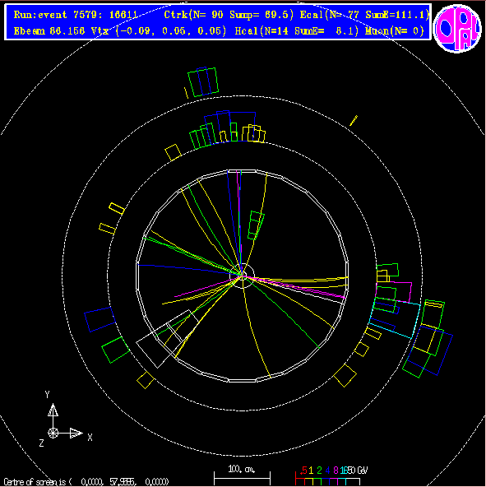The height and width of the screenshot is (487, 486).
Task: Select the Z-axis circle symbol
Action: tap(53, 433)
